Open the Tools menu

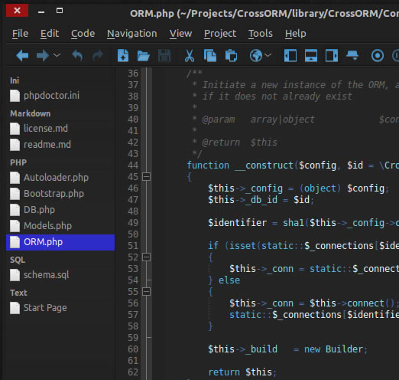click(261, 34)
